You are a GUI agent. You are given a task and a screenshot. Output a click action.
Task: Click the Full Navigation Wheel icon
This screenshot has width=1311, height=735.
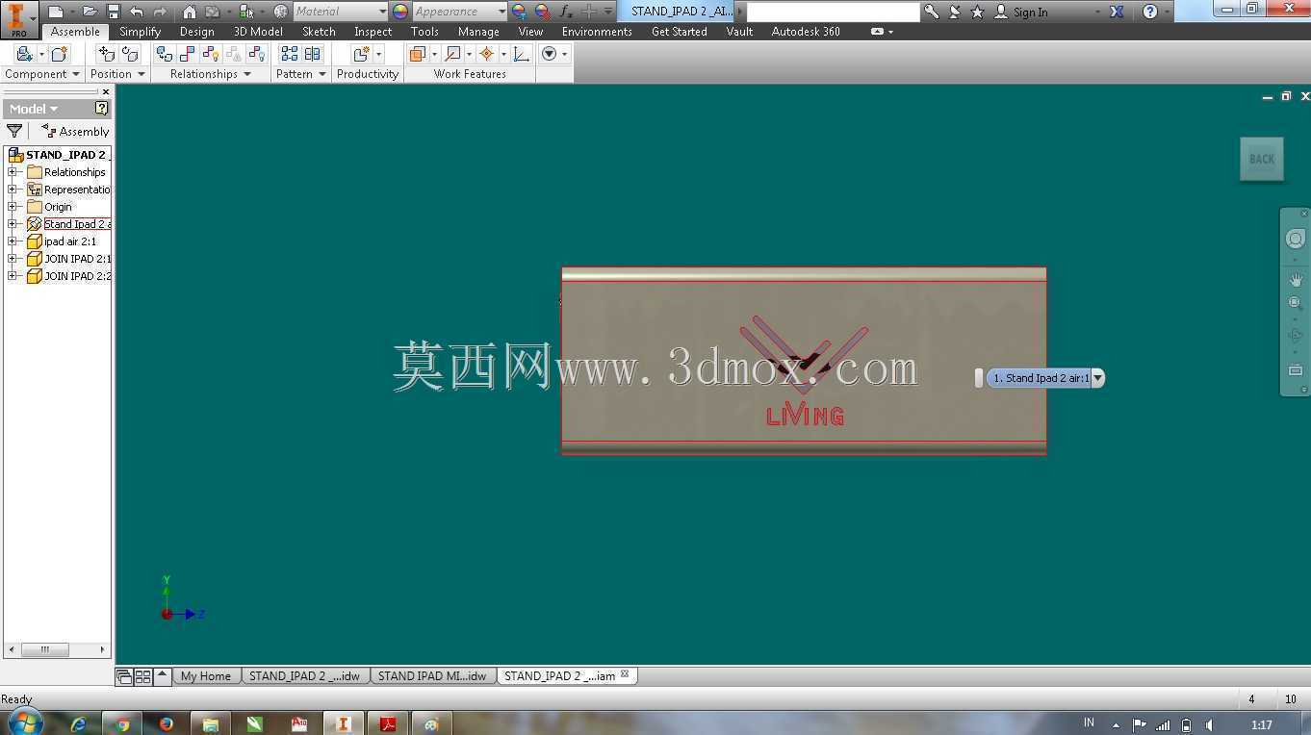[x=1296, y=239]
